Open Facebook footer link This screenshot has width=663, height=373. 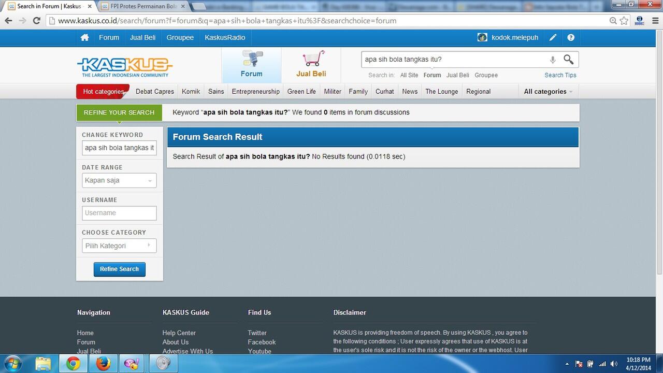pos(262,342)
